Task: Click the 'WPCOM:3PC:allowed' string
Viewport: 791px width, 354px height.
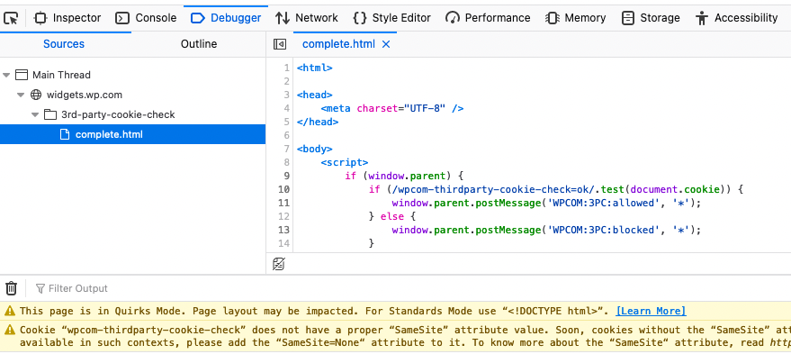Action: click(x=605, y=203)
